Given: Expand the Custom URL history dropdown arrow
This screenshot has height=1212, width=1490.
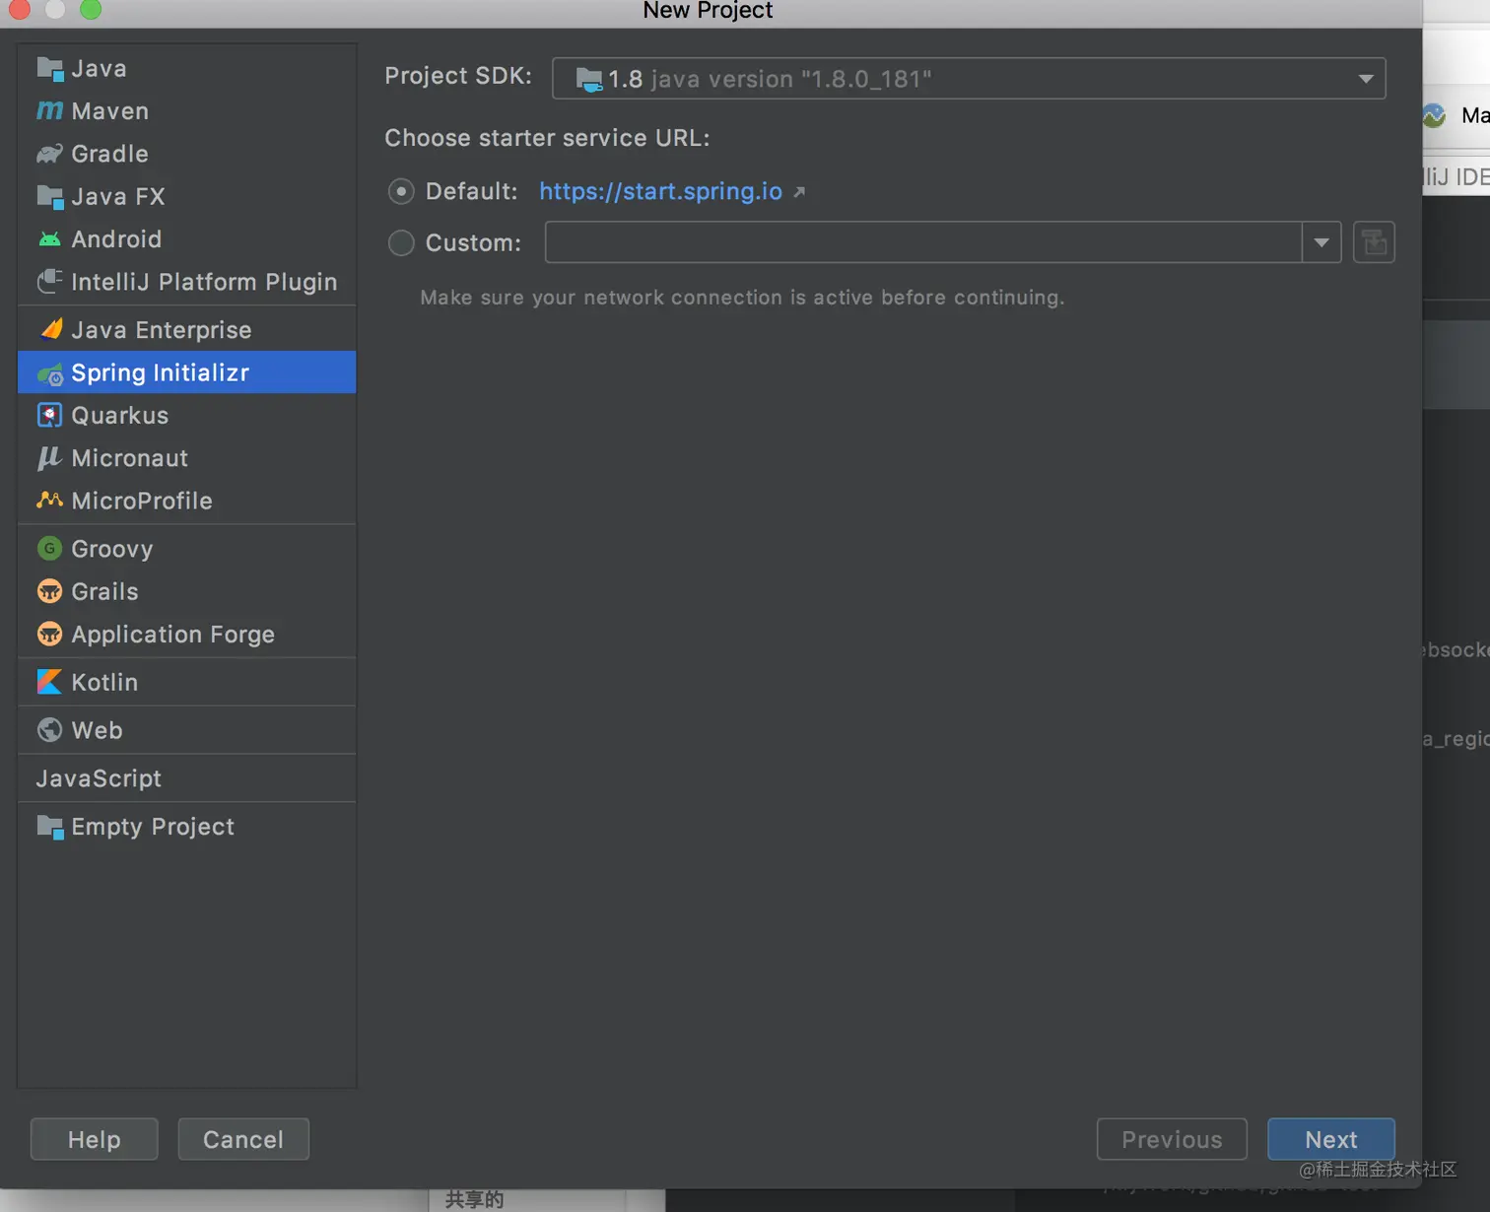Looking at the screenshot, I should point(1321,242).
